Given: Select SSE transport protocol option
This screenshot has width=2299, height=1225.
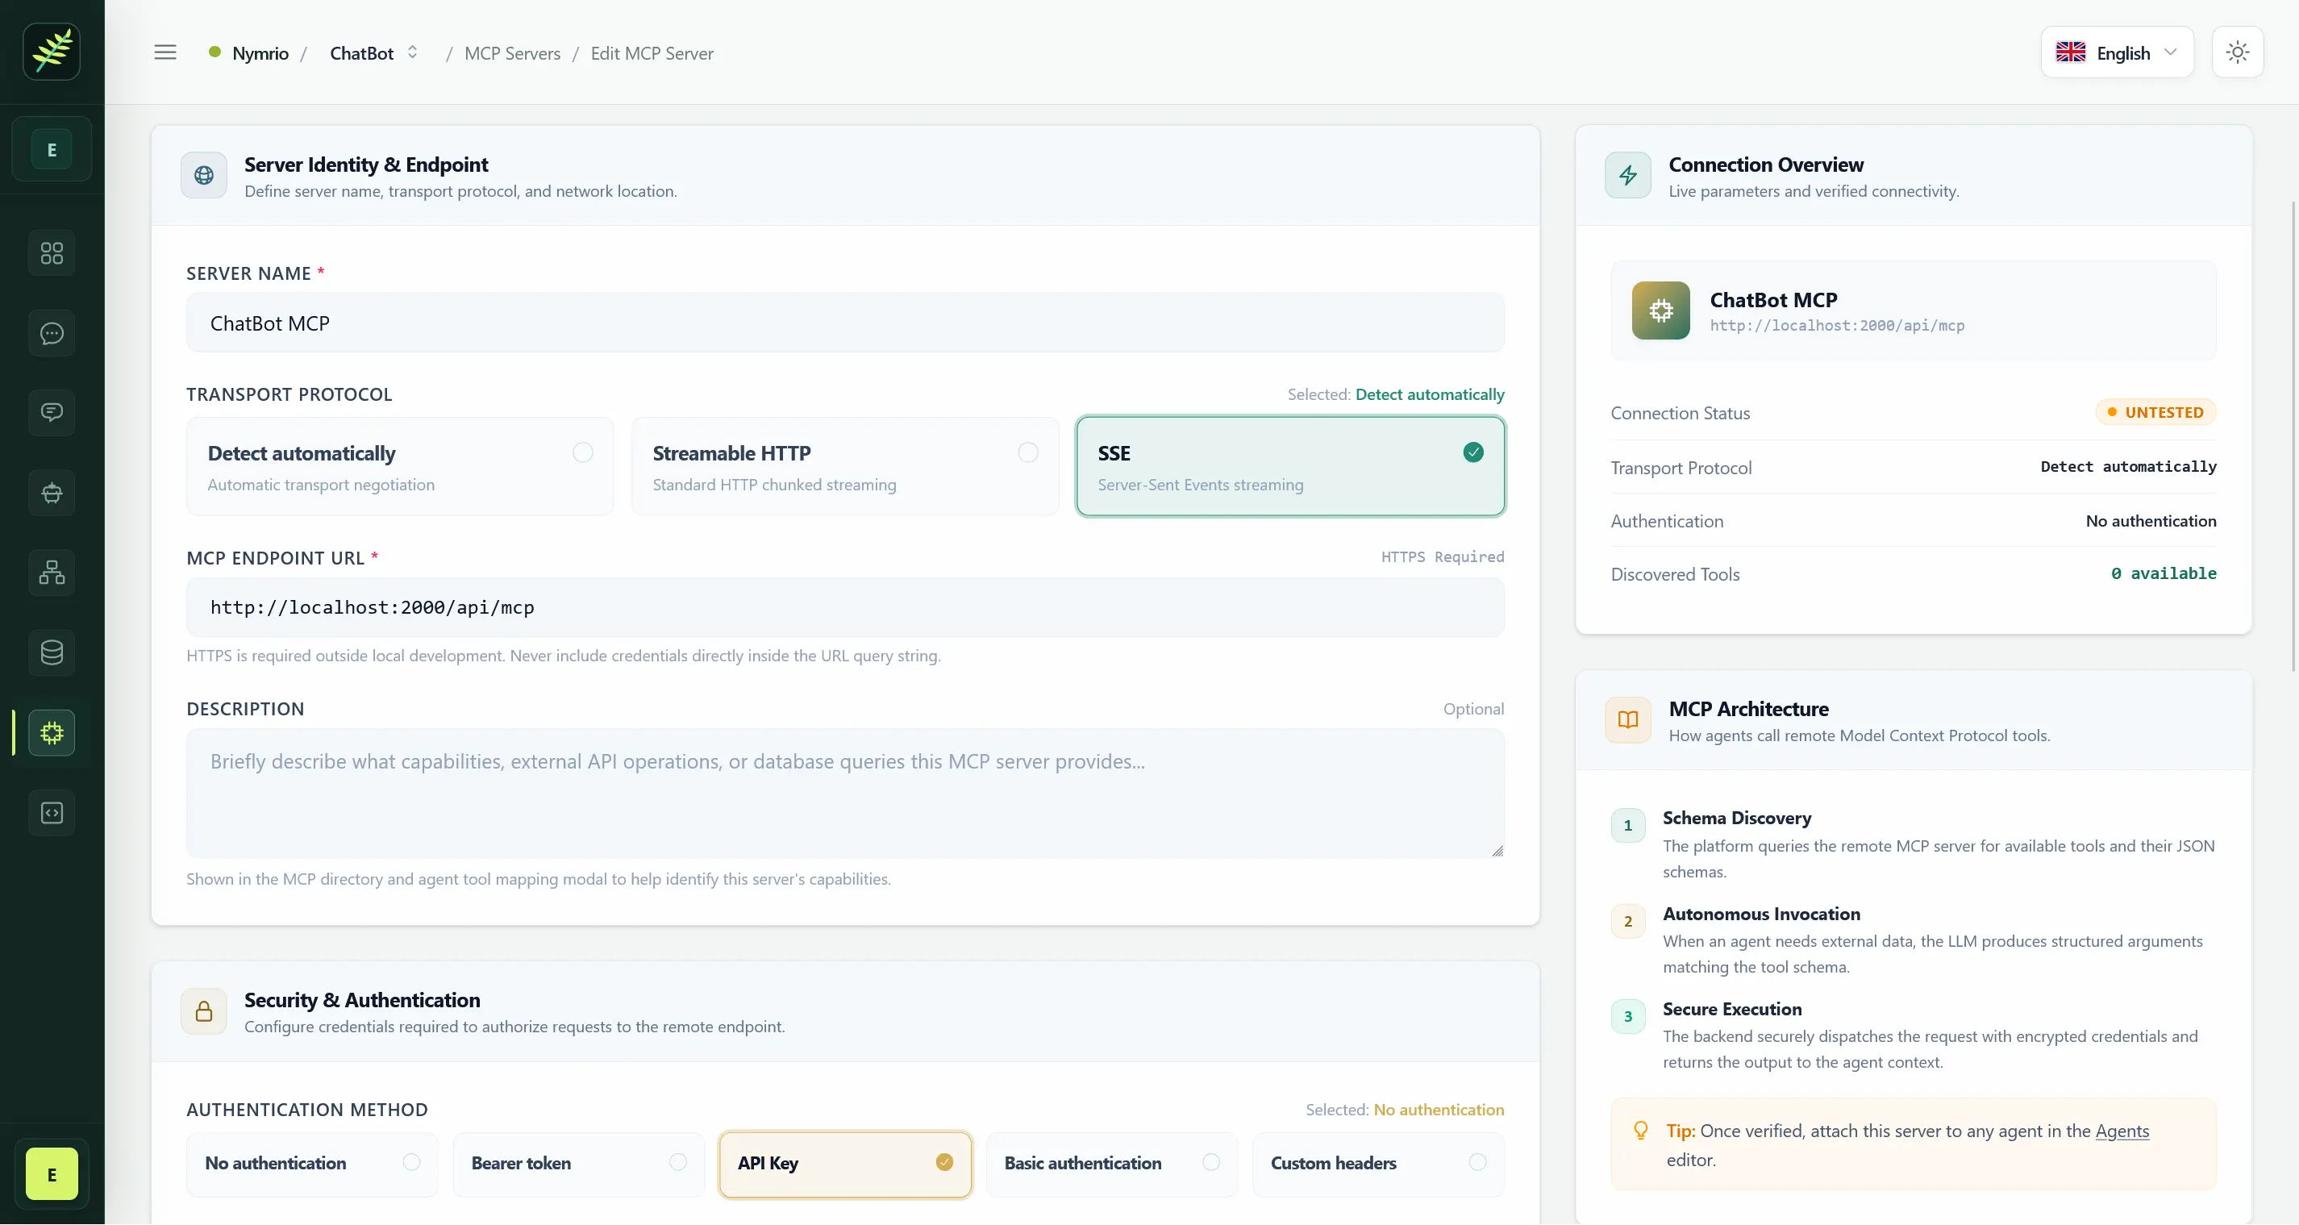Looking at the screenshot, I should [x=1290, y=467].
